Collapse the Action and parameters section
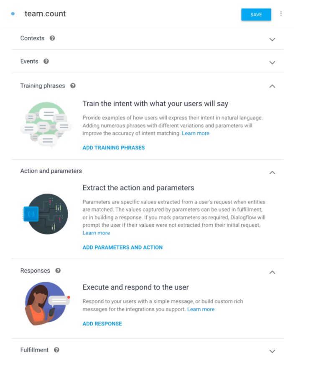 (272, 172)
